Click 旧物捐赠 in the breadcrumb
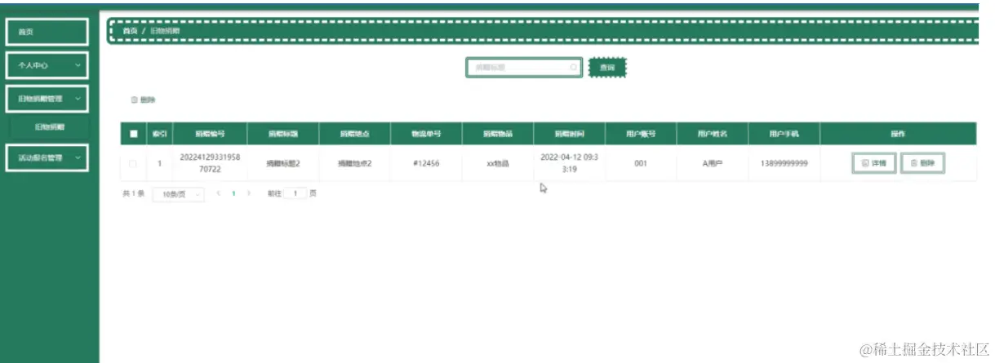Image resolution: width=995 pixels, height=363 pixels. click(x=165, y=30)
